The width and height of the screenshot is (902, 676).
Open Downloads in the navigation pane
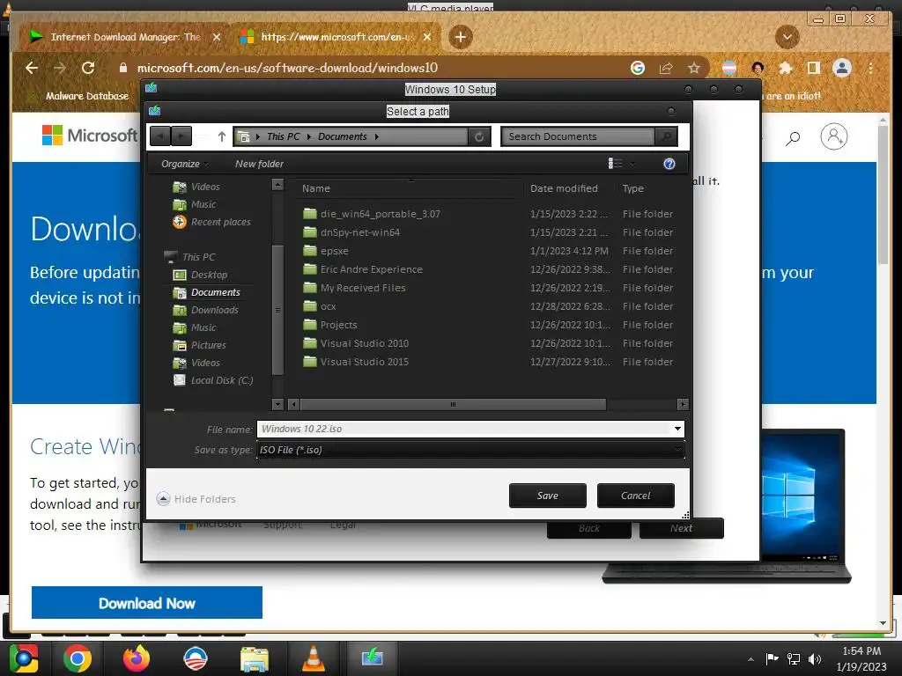pos(214,310)
